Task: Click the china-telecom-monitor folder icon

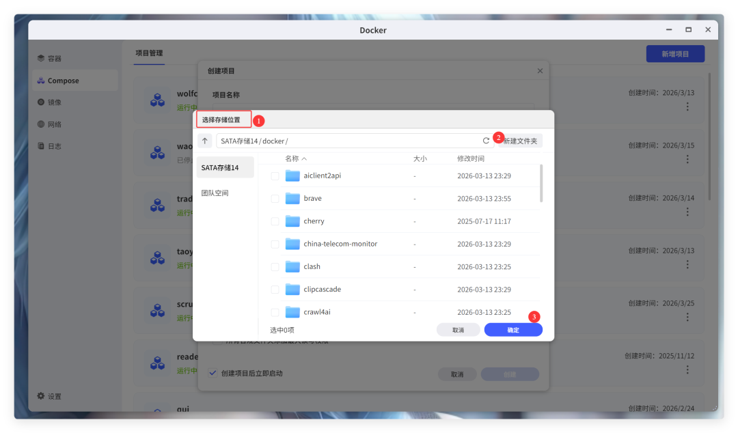Action: click(x=292, y=244)
